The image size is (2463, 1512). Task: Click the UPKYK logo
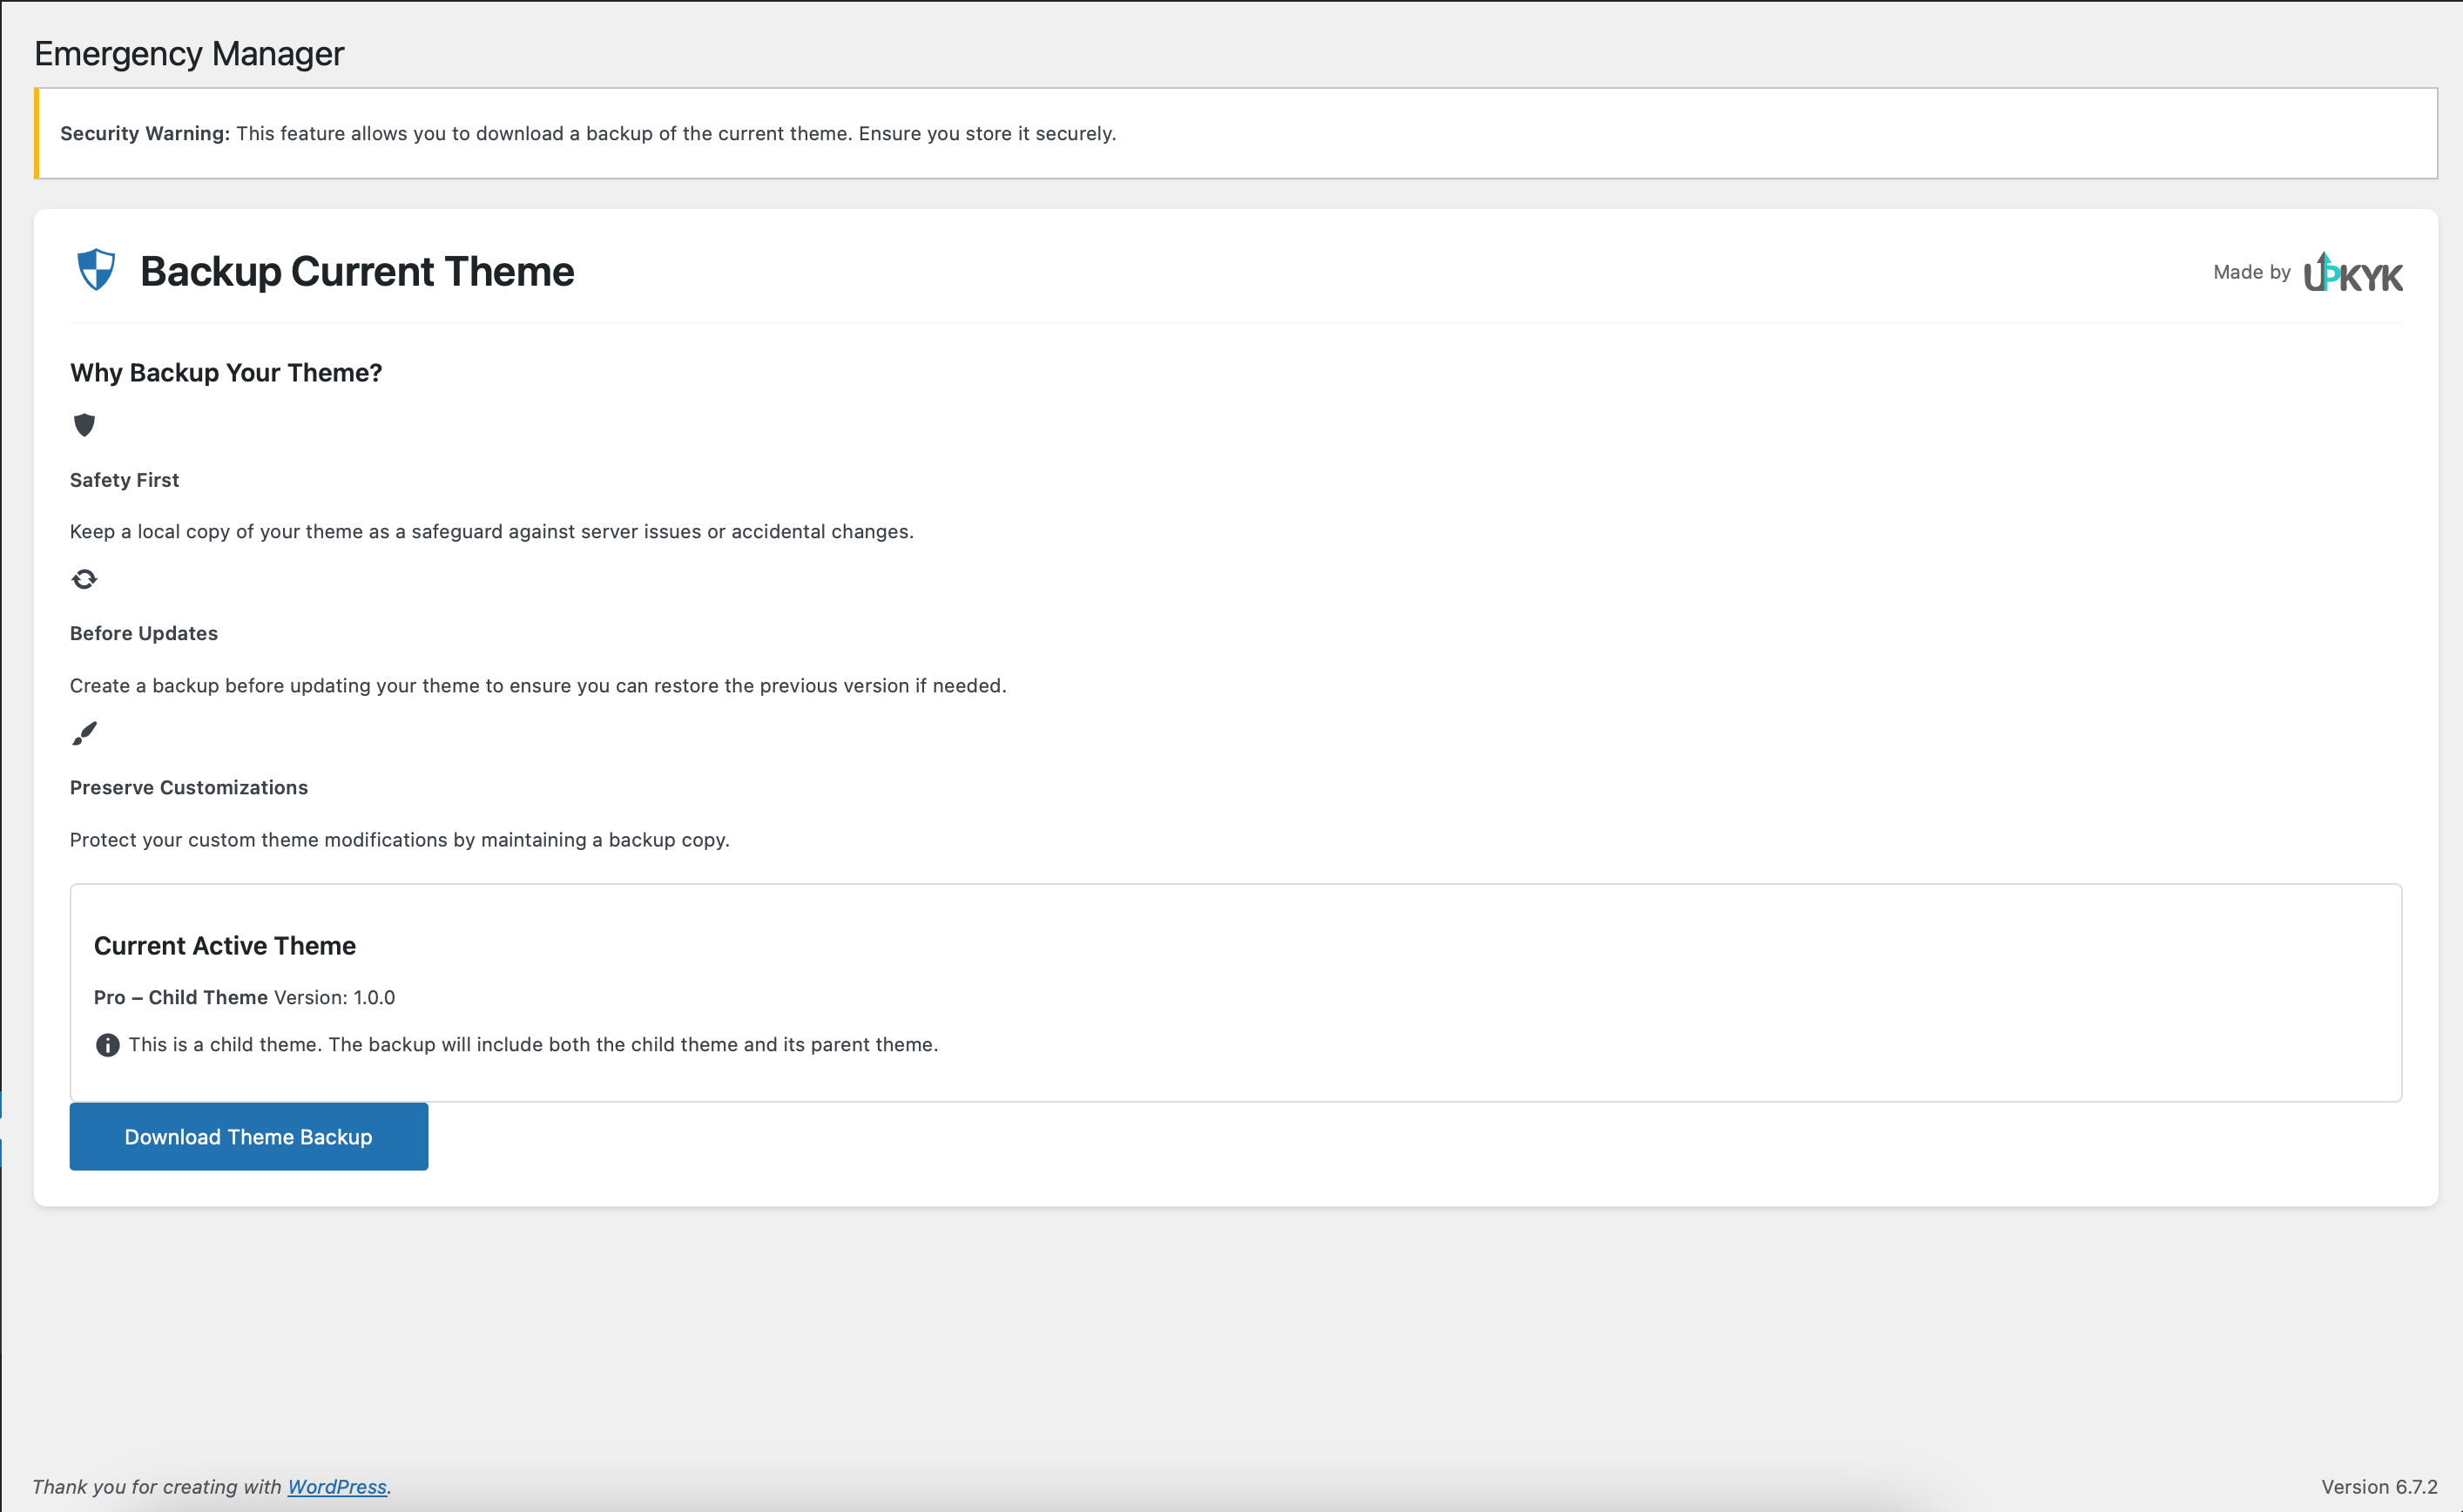[2352, 273]
